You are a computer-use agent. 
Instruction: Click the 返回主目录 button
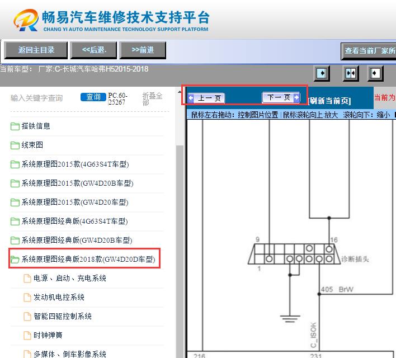pyautogui.click(x=36, y=50)
